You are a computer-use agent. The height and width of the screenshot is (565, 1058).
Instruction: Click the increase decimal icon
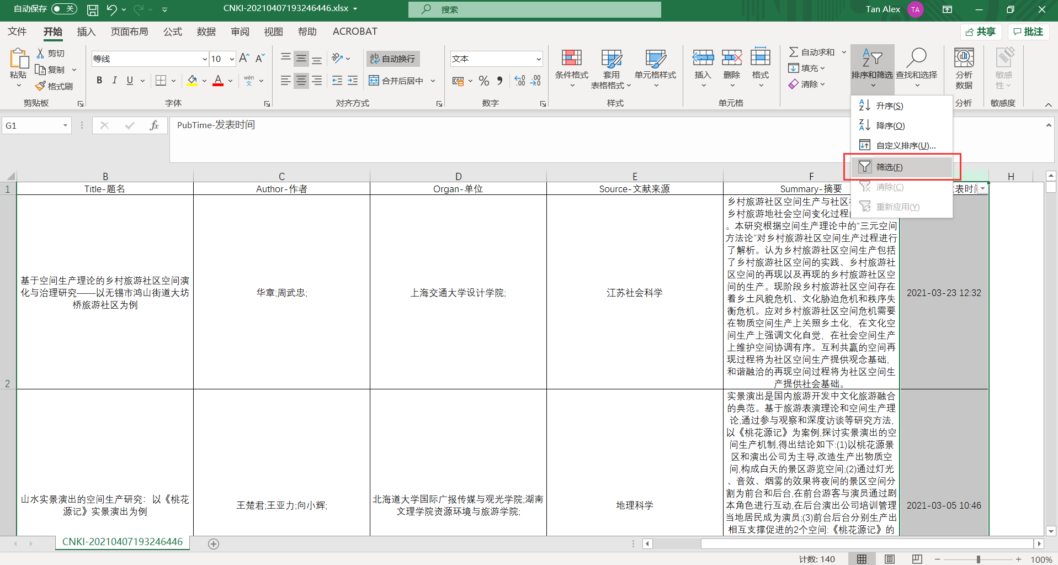(520, 81)
